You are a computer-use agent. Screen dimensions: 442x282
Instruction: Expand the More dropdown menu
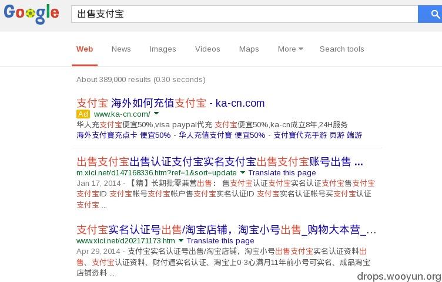point(290,49)
